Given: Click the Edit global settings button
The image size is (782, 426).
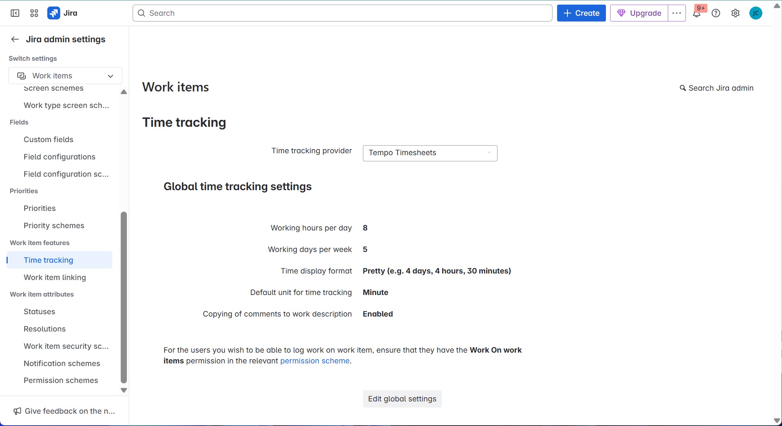Looking at the screenshot, I should [402, 399].
